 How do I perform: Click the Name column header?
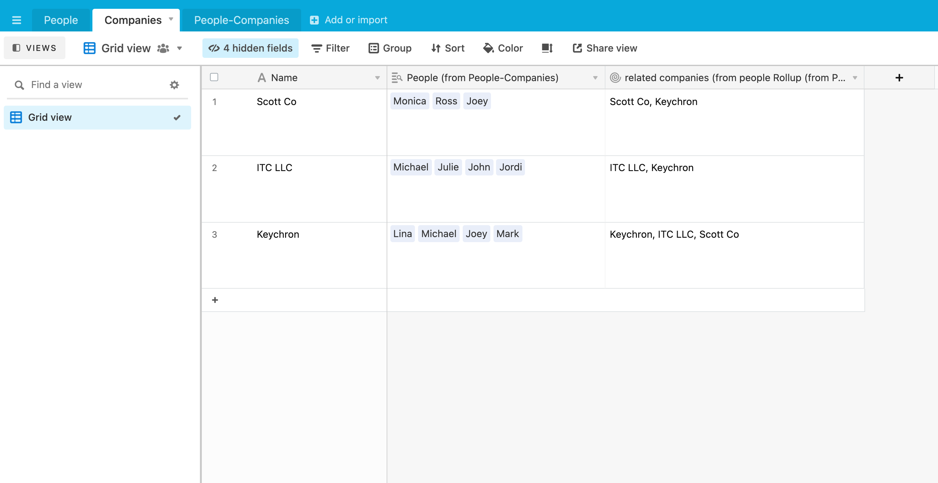coord(294,78)
